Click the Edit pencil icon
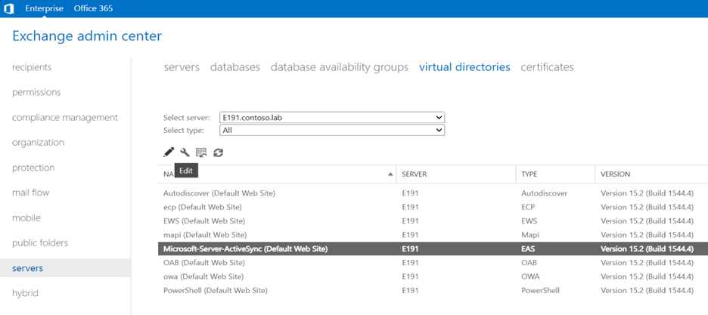This screenshot has height=315, width=708. 169,153
